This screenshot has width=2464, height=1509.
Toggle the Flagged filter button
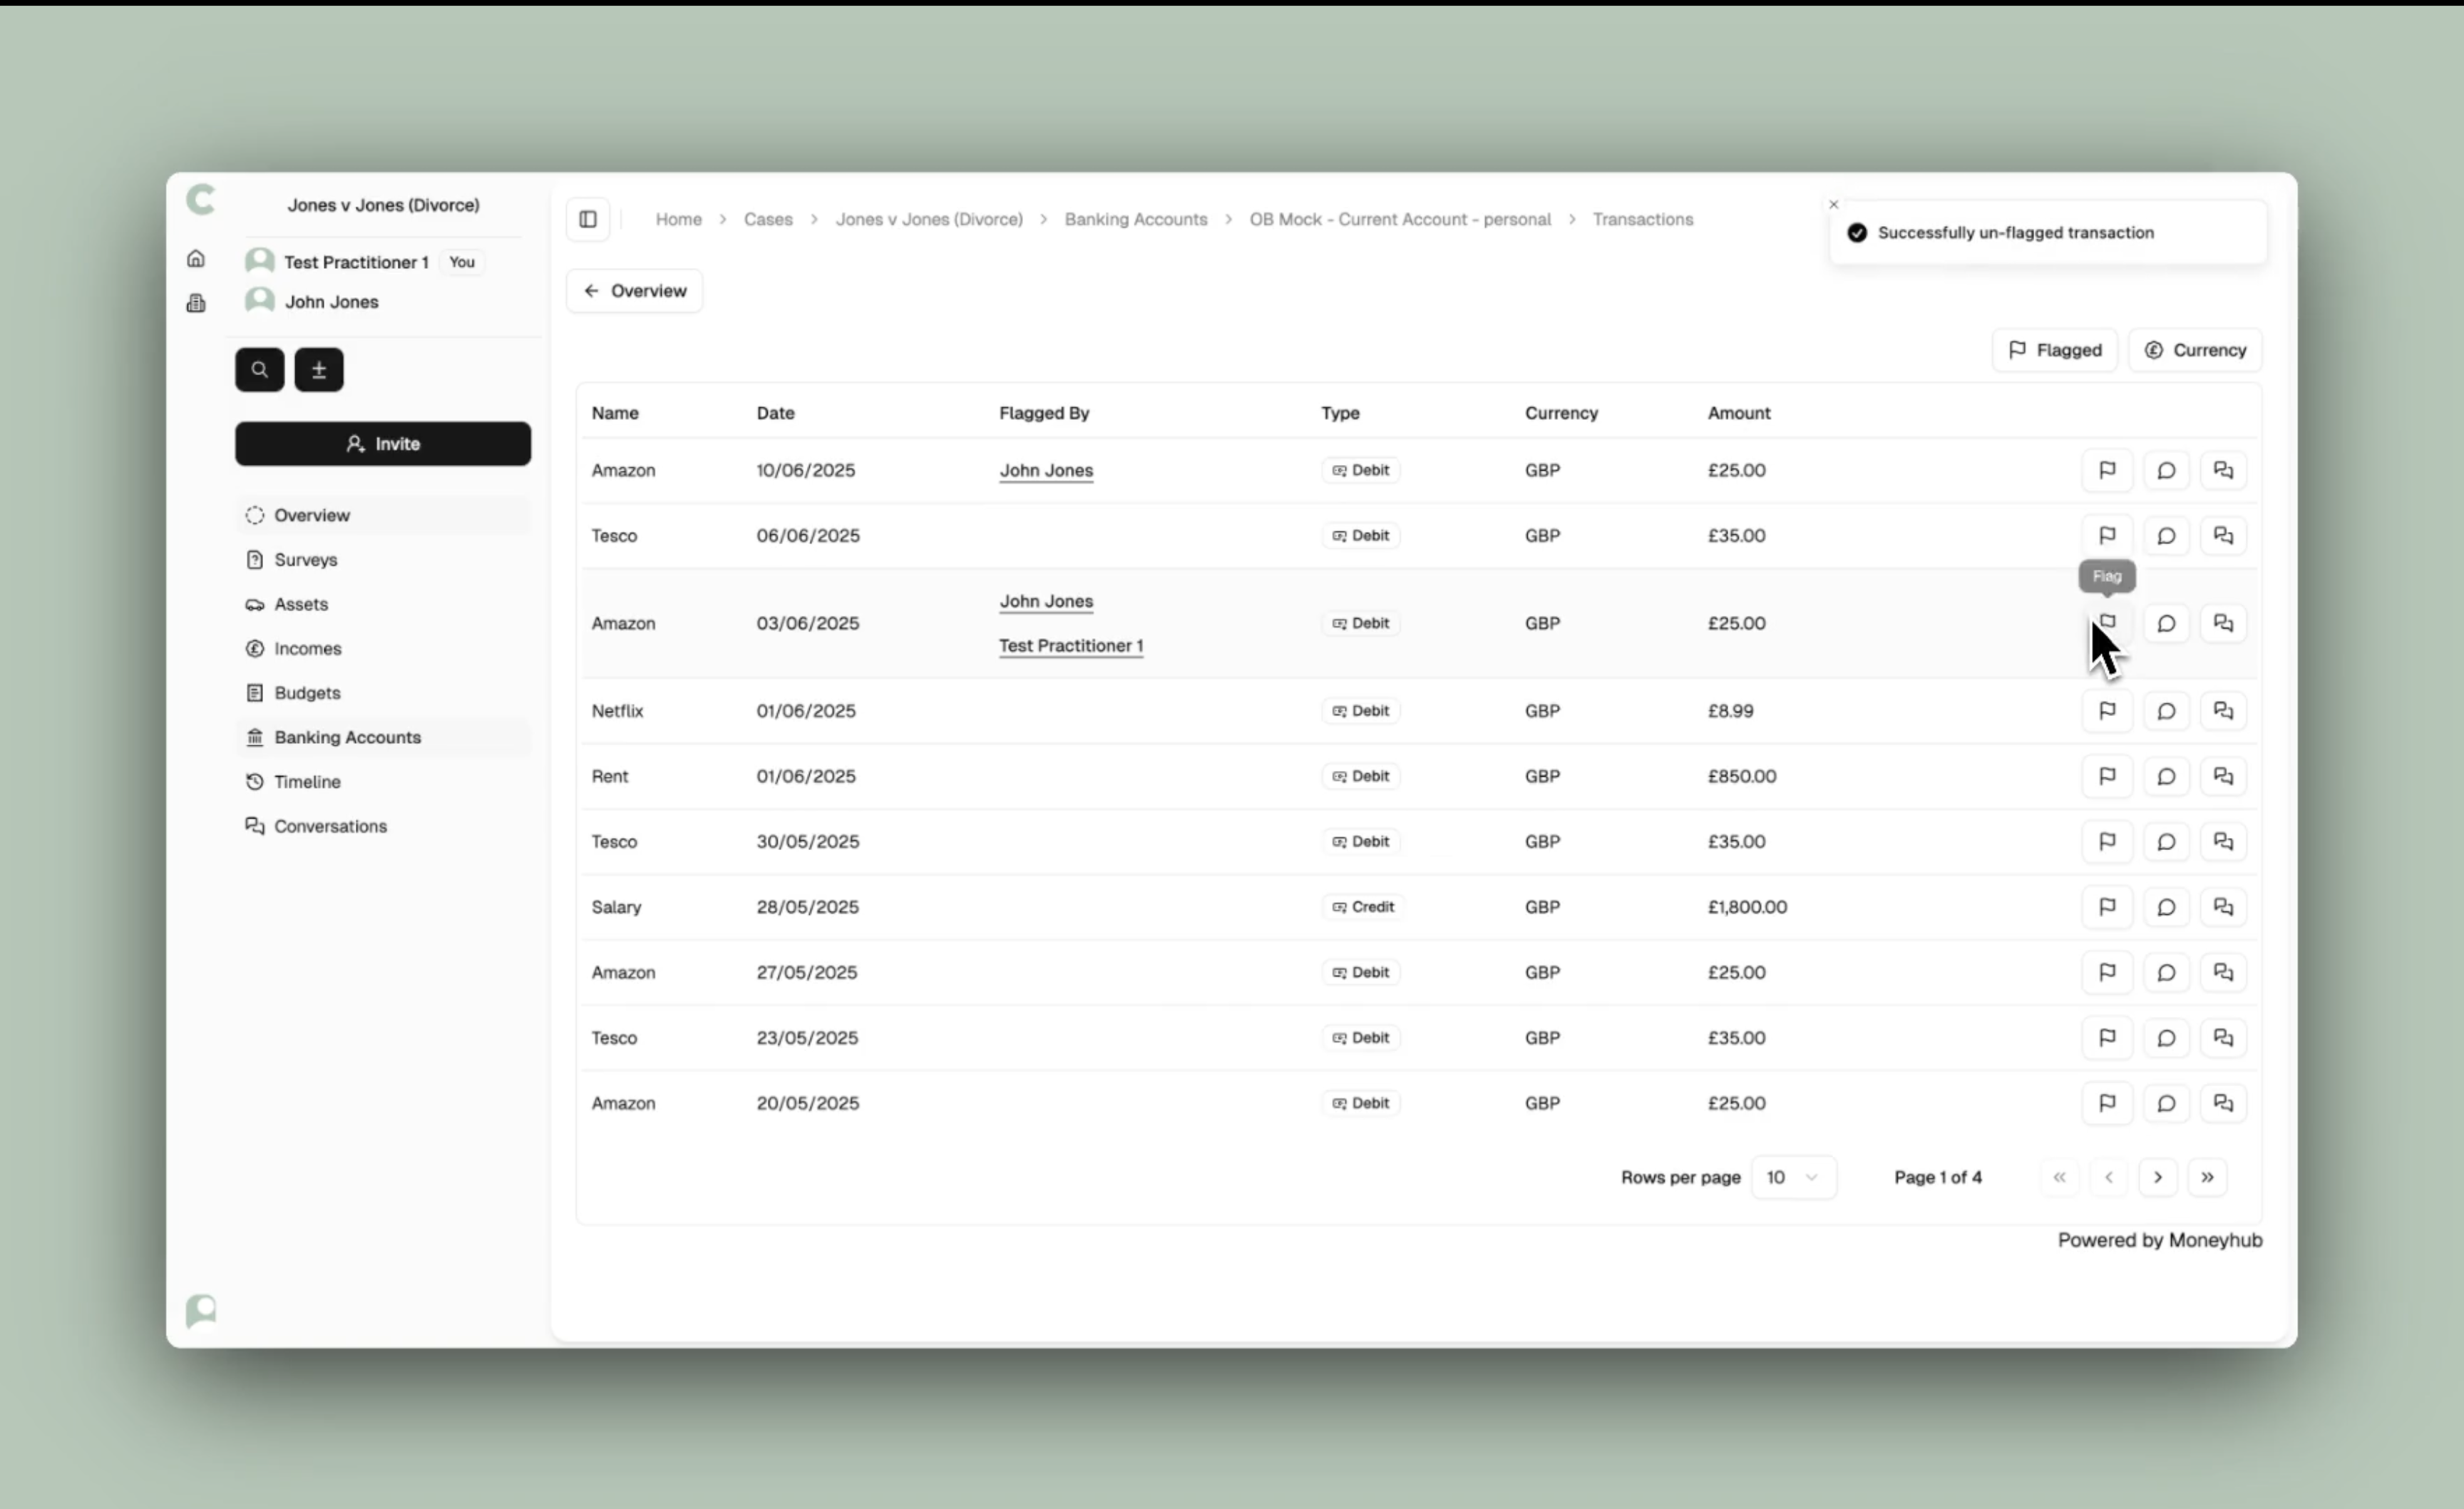[x=2054, y=350]
